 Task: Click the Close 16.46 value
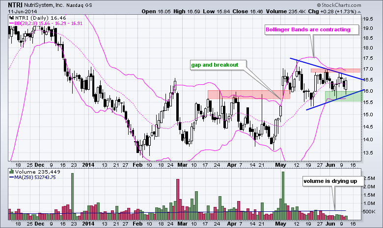click(247, 11)
